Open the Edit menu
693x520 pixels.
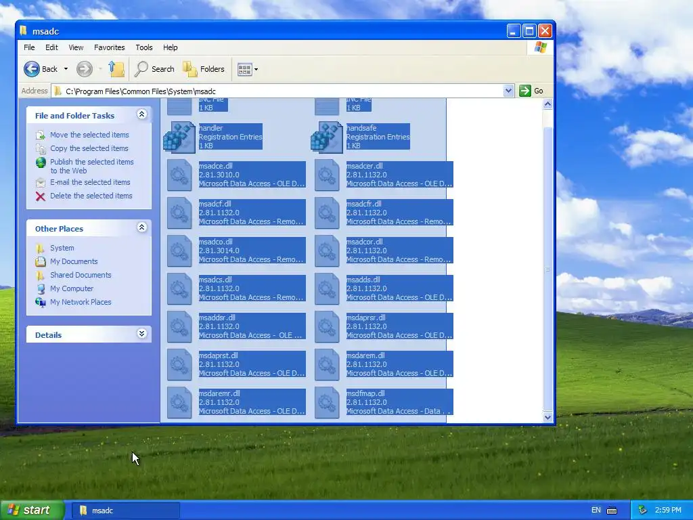[x=51, y=47]
